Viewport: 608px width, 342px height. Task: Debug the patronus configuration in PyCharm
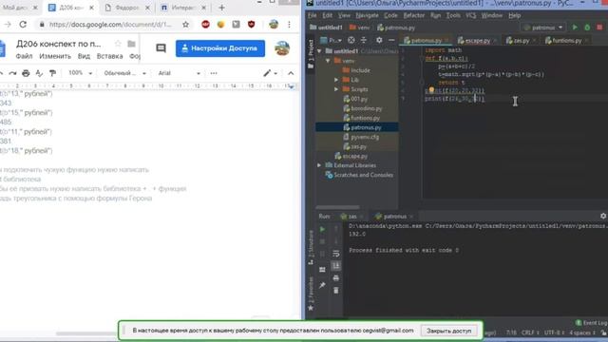click(587, 28)
